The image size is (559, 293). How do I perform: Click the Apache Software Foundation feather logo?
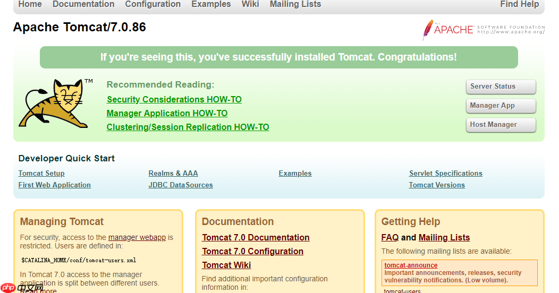[x=484, y=30]
